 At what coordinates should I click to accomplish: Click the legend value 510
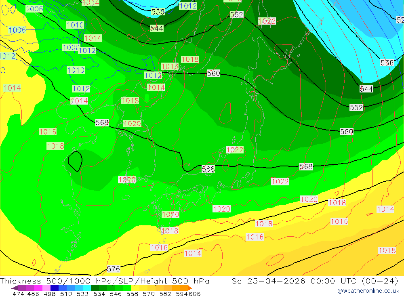point(66,294)
